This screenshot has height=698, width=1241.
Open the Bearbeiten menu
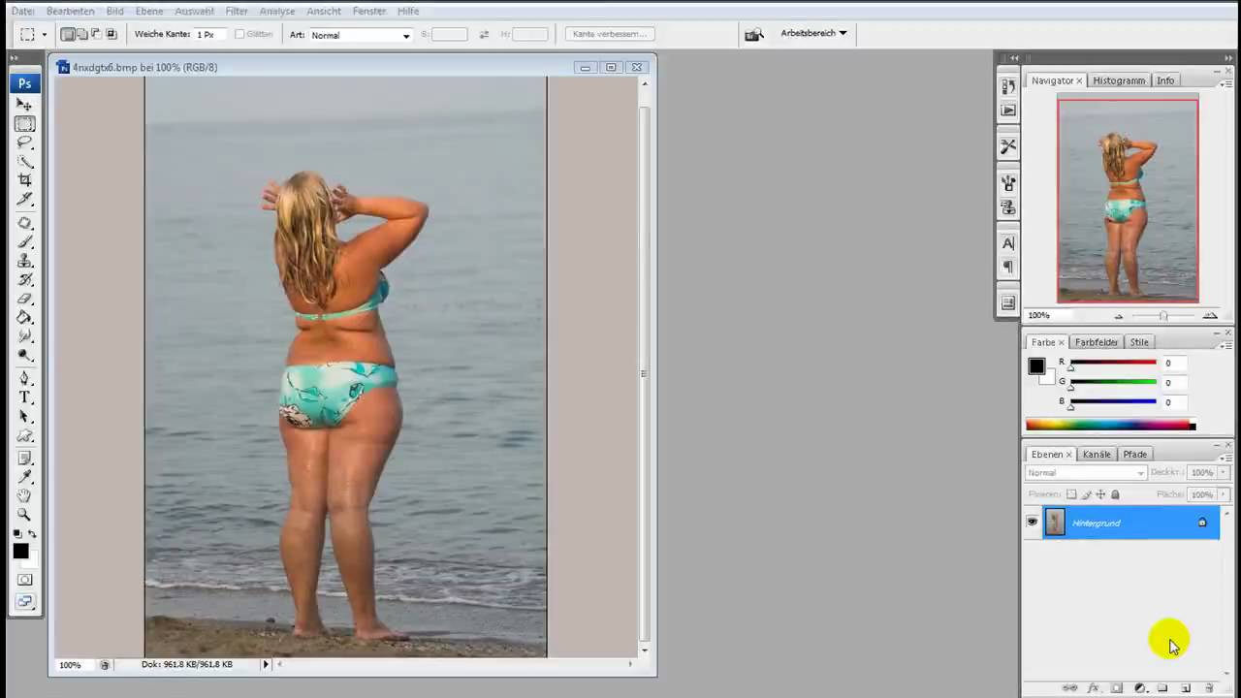(x=71, y=11)
